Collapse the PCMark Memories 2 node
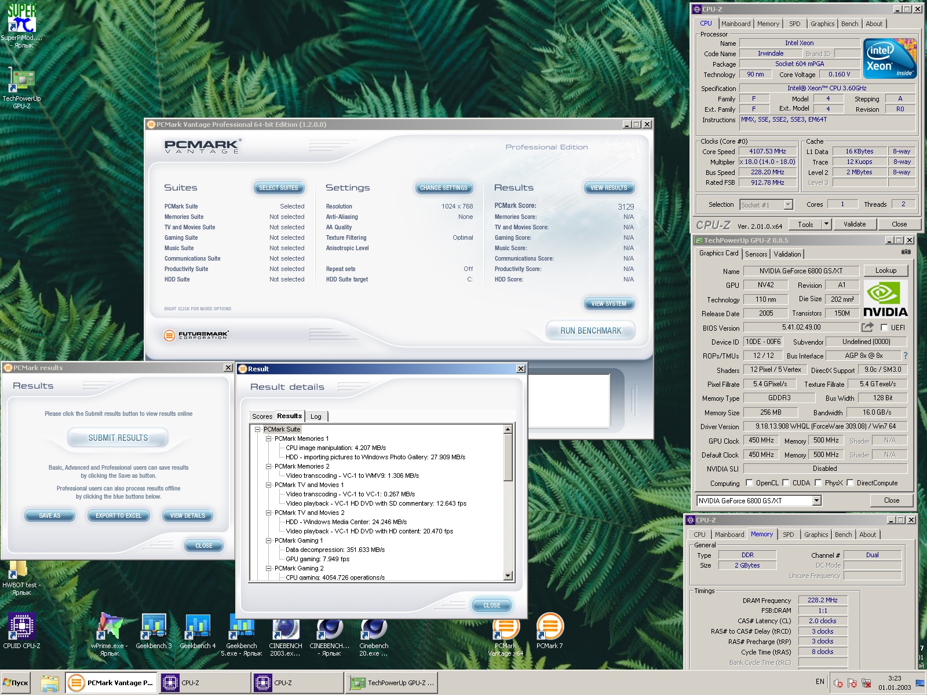Viewport: 927px width, 695px height. (269, 466)
